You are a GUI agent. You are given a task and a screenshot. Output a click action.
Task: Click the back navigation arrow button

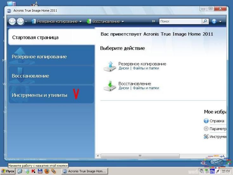(x=12, y=21)
